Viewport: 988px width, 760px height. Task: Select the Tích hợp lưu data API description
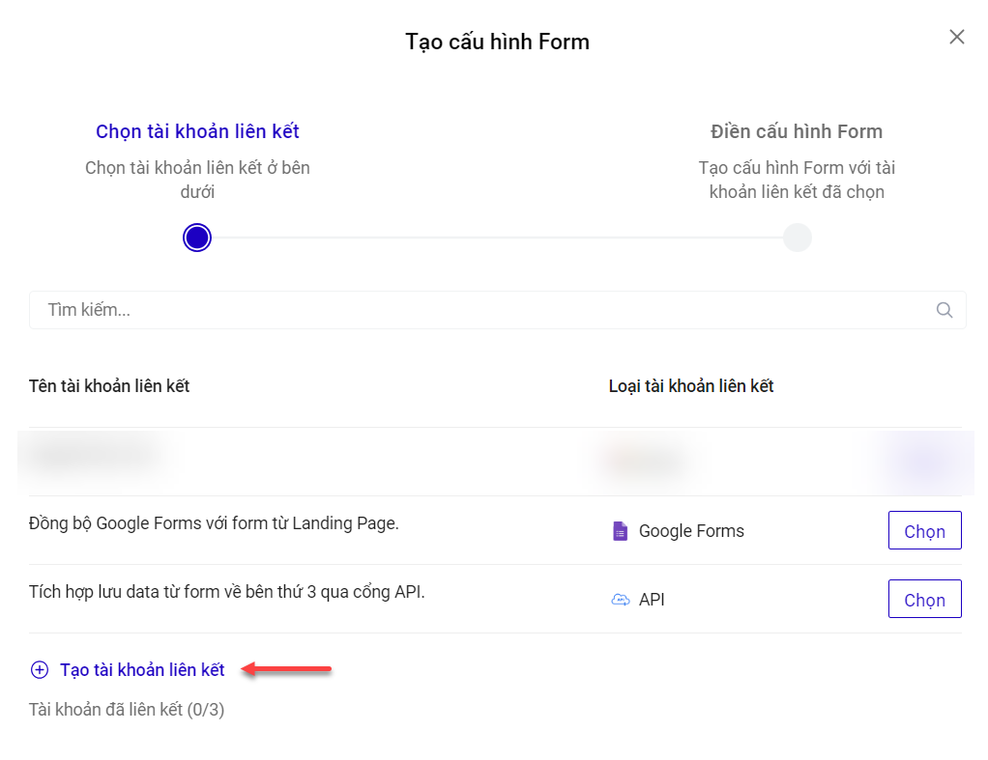point(227,592)
